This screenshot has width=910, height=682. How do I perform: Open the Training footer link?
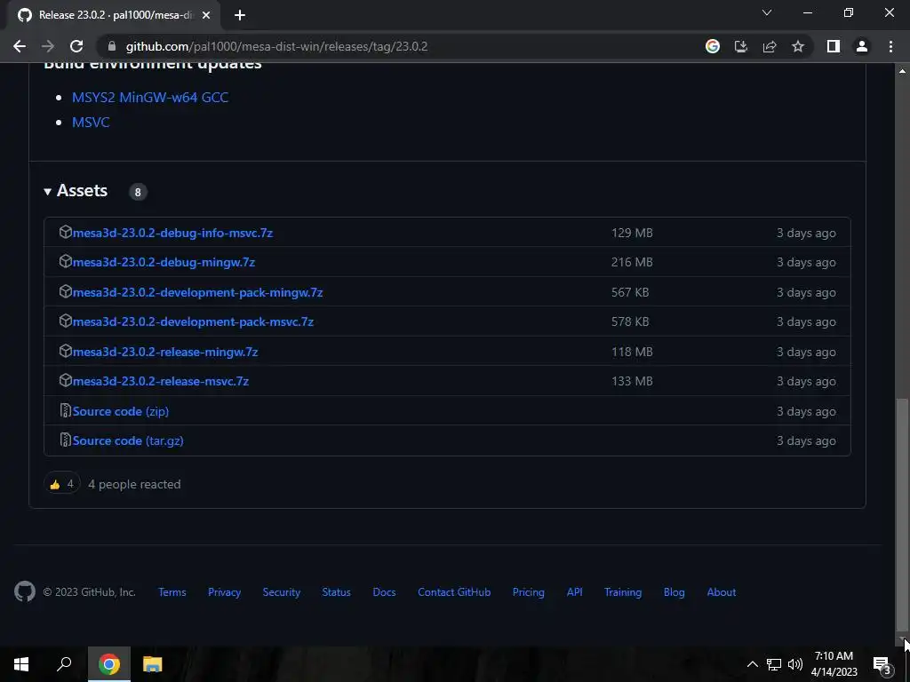pyautogui.click(x=623, y=592)
